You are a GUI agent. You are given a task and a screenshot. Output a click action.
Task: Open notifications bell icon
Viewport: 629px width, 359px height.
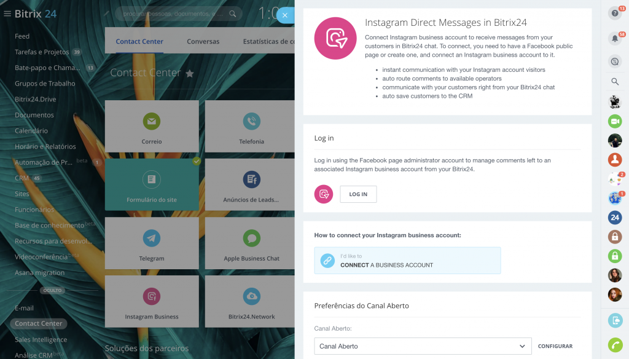point(614,39)
